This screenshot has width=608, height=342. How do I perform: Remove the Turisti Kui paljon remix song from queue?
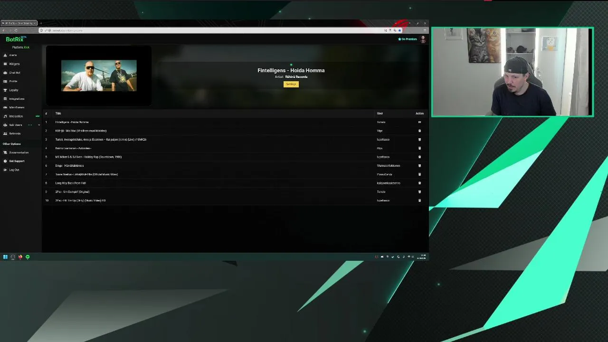point(419,140)
